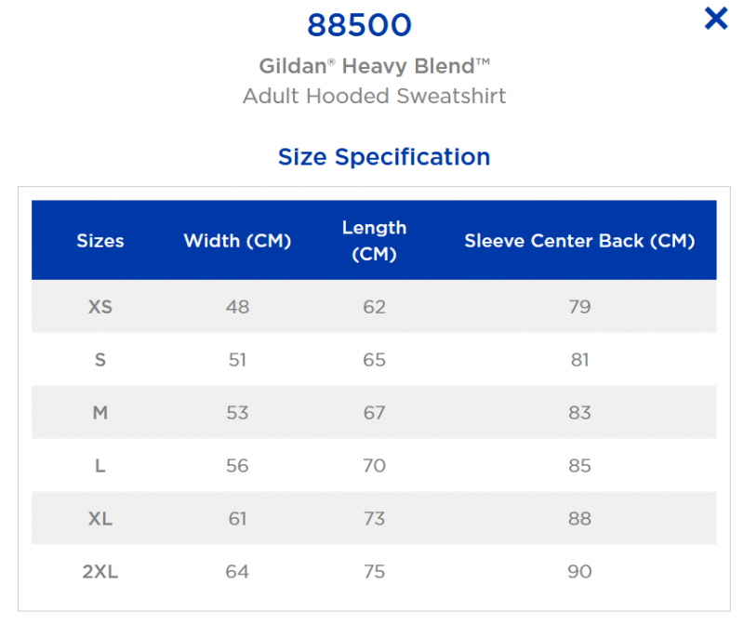
Task: Select the XS size row label
Action: tap(100, 307)
